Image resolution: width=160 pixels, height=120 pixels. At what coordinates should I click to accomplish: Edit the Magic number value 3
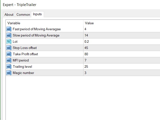(122, 73)
